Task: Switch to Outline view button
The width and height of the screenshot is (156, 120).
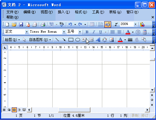Action: click(x=19, y=110)
